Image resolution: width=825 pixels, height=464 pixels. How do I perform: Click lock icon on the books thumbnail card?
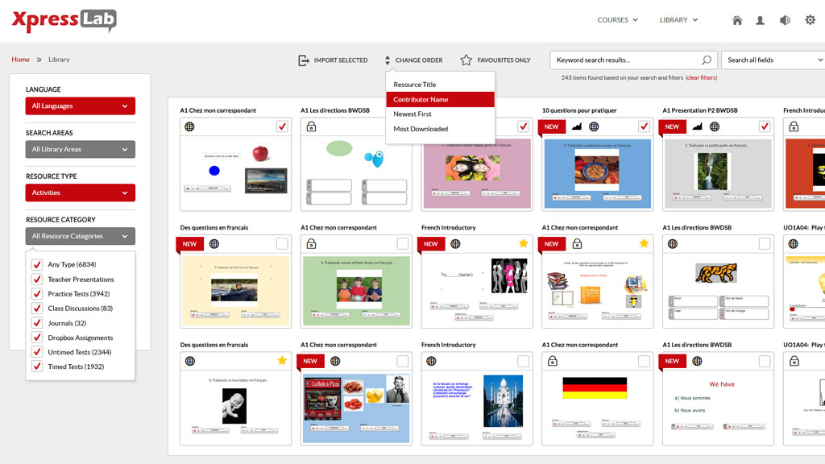[577, 243]
